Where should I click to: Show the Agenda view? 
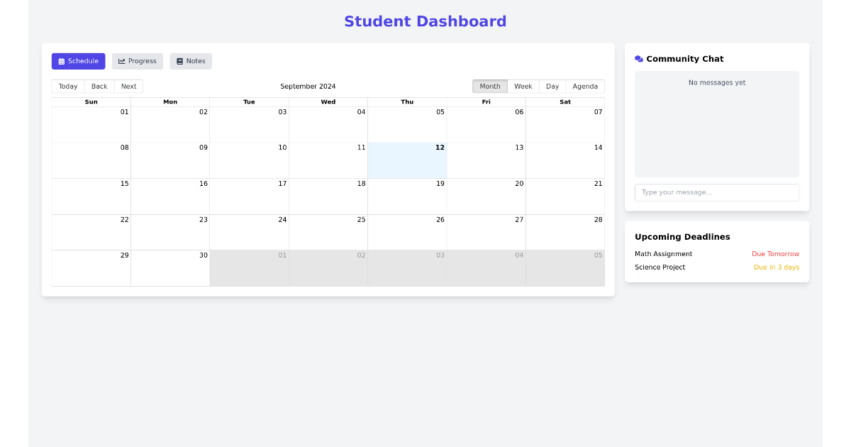coord(585,87)
